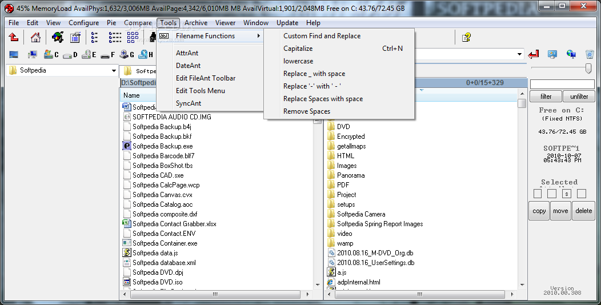Click the My Computer icon in drive bar

[33, 54]
